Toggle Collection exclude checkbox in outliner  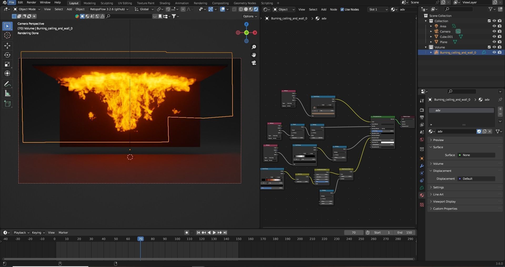489,21
